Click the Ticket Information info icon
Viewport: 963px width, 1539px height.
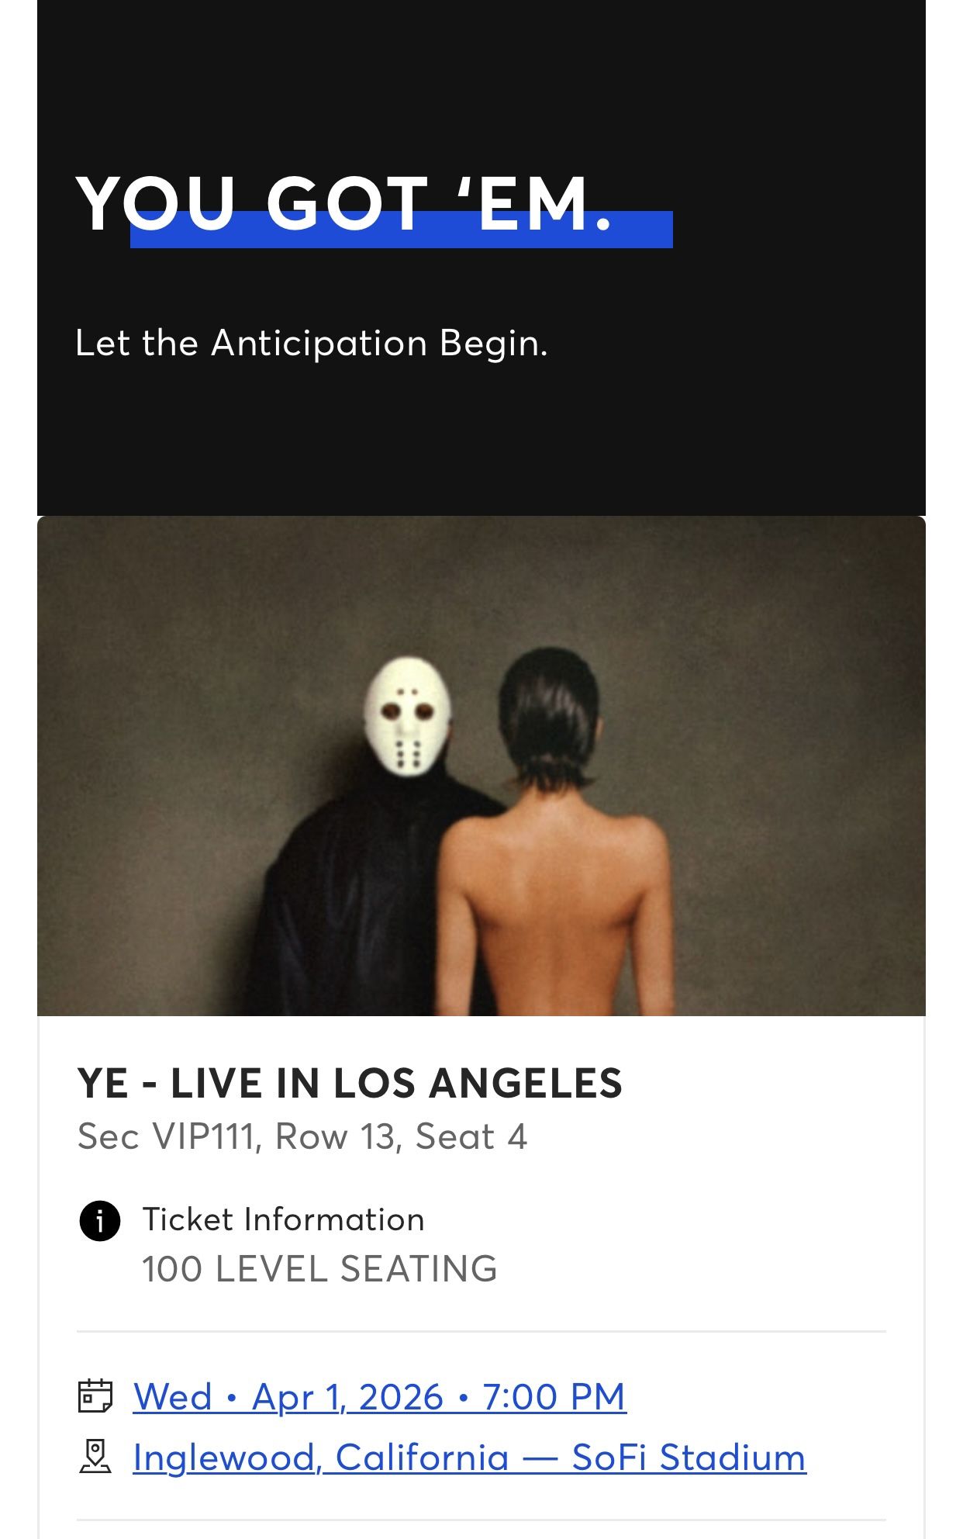click(100, 1221)
